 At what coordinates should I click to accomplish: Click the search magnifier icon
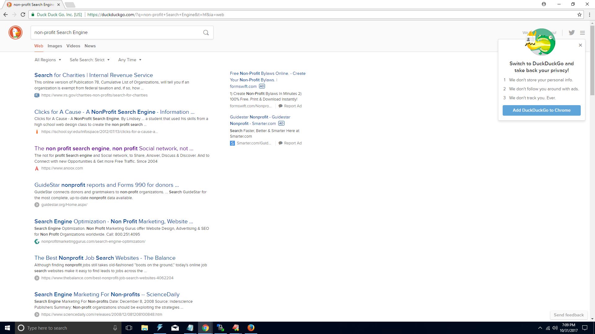click(206, 32)
